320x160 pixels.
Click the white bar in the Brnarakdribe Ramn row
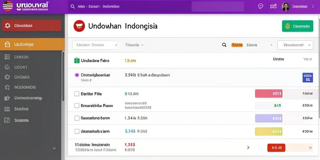[268, 106]
